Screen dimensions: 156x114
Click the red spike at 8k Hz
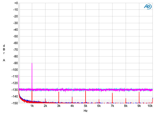[x=126, y=100]
